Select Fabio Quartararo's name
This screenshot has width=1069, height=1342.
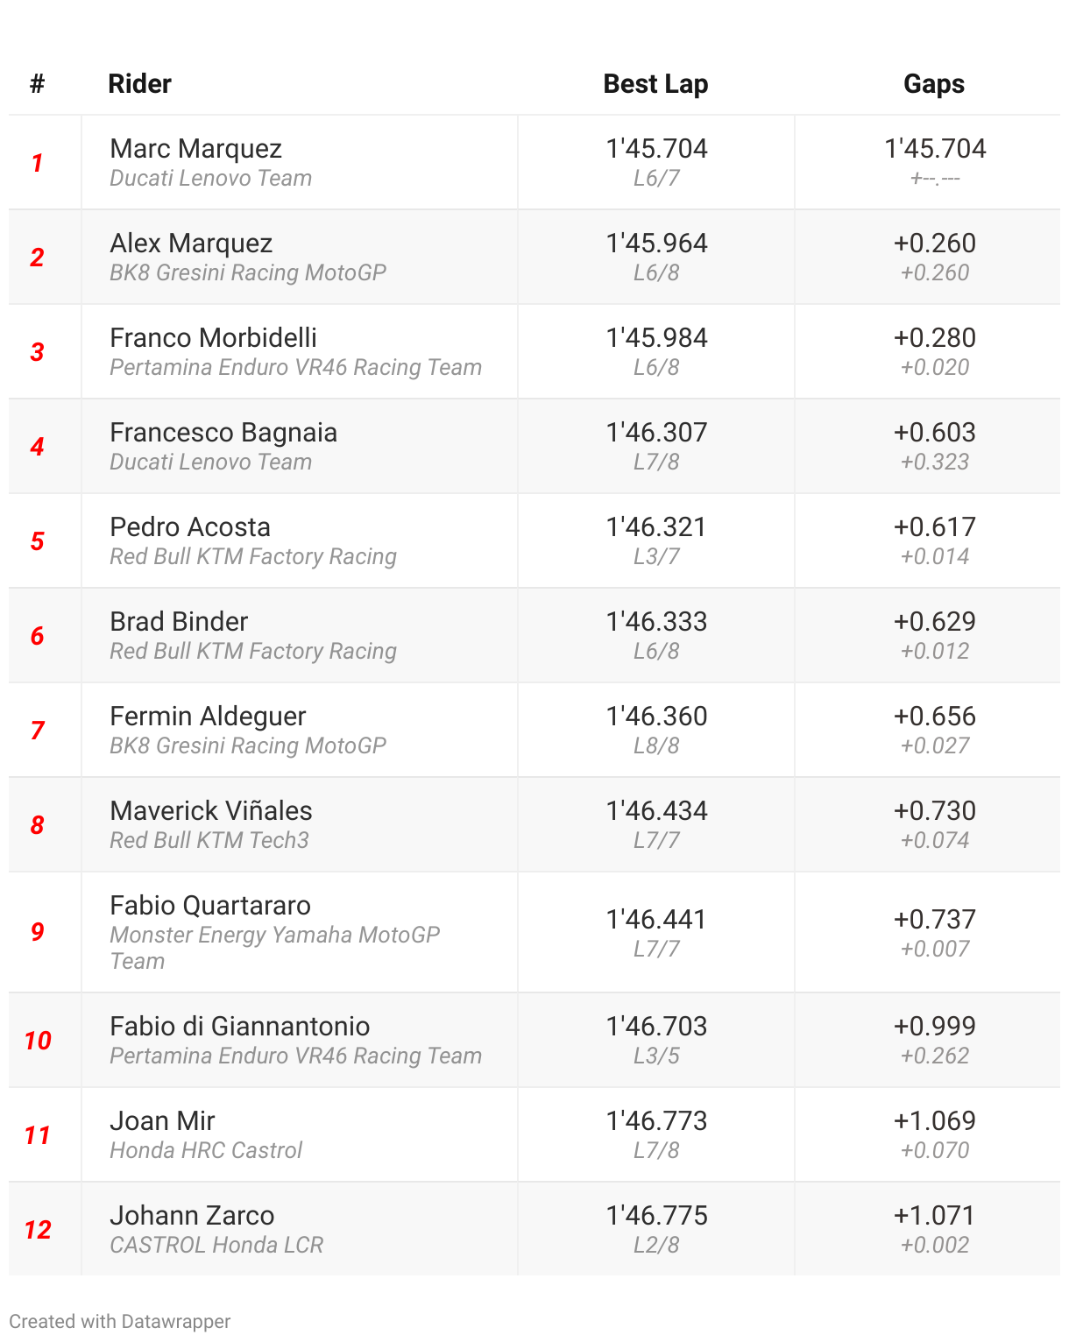[210, 906]
